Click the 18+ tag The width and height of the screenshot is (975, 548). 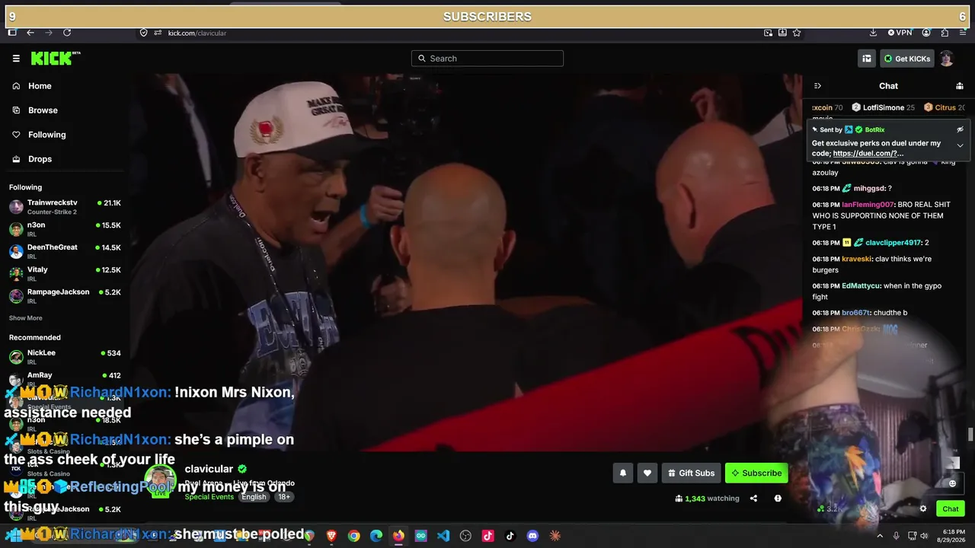pos(283,497)
